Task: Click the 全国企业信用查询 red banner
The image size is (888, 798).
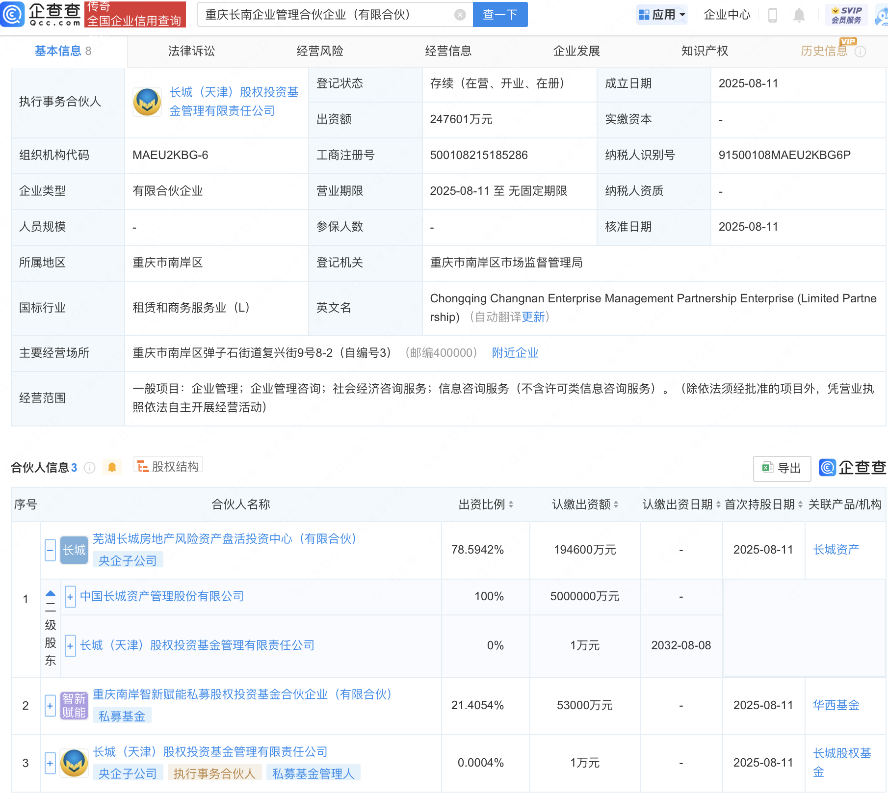Action: tap(135, 14)
